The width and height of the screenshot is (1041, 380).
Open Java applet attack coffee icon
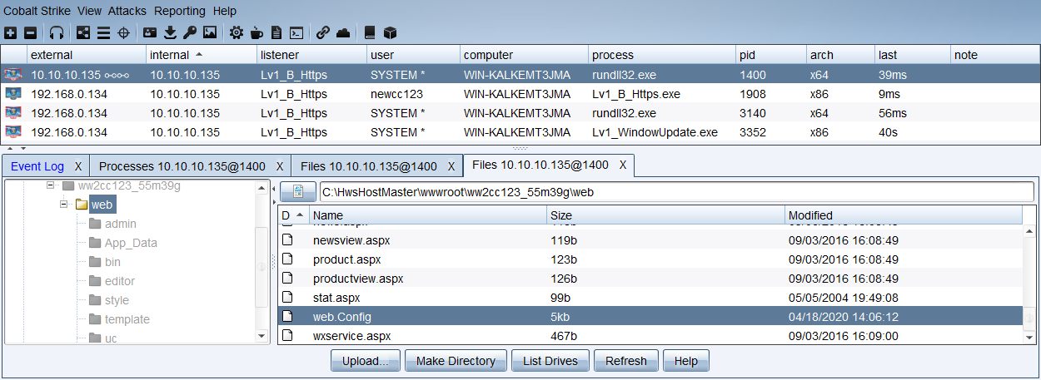[x=257, y=33]
